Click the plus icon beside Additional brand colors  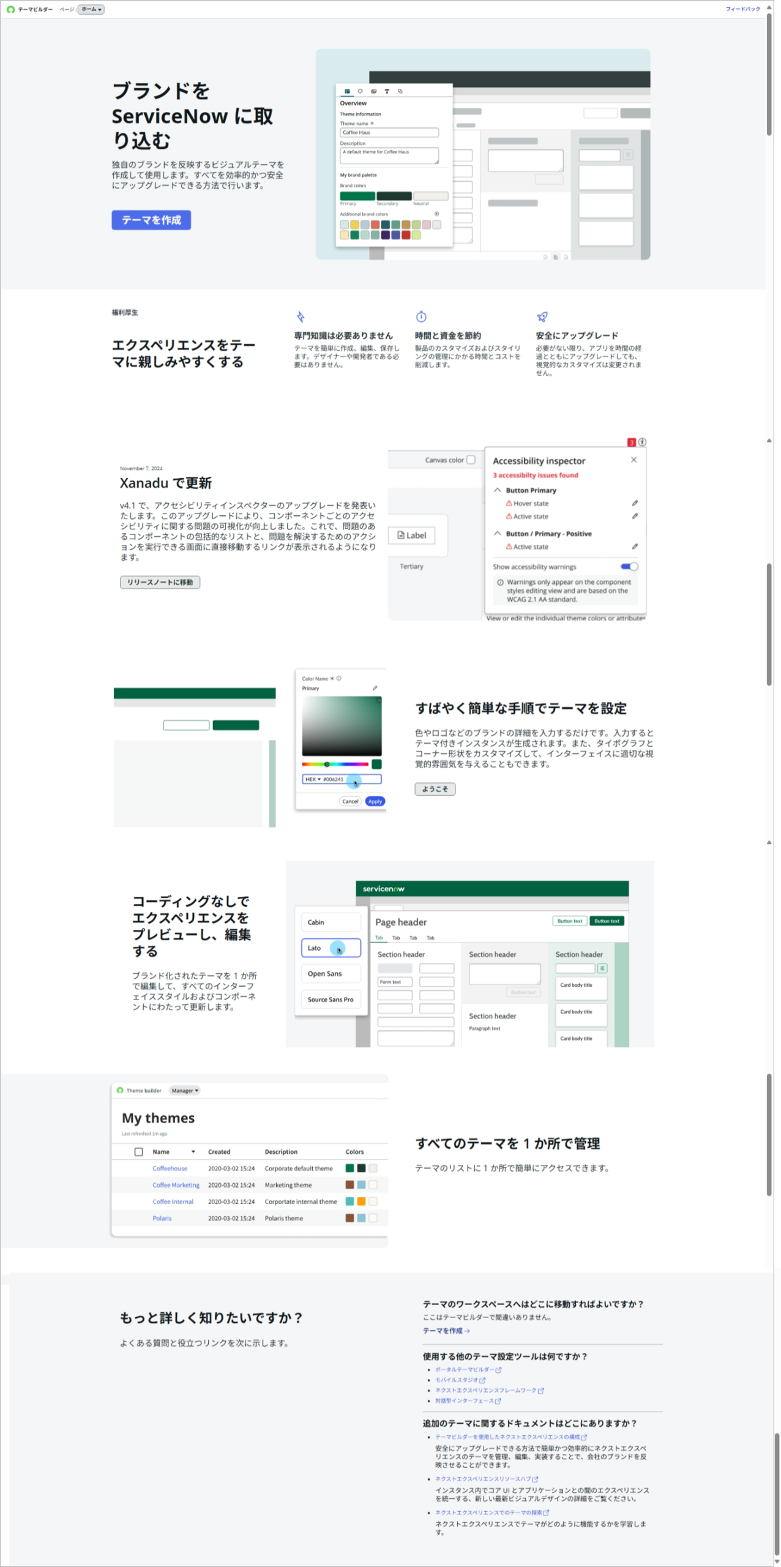pos(436,214)
